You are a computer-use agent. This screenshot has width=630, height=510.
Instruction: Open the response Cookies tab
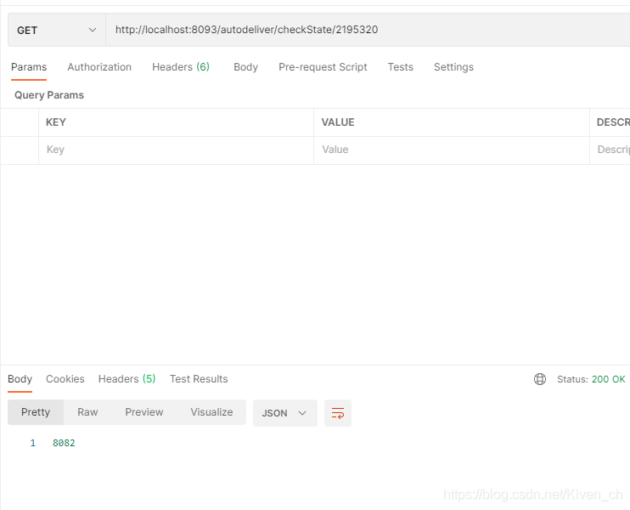[65, 379]
